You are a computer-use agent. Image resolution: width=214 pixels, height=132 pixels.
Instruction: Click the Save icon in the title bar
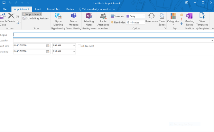click(4, 3)
